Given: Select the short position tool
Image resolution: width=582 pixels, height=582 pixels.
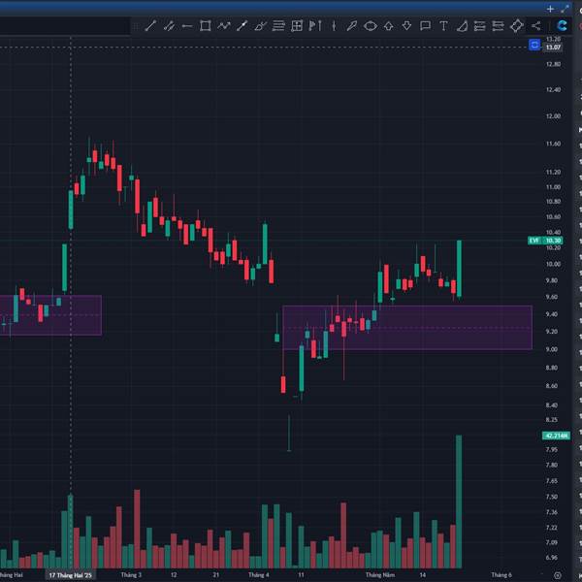Looking at the screenshot, I should [498, 26].
